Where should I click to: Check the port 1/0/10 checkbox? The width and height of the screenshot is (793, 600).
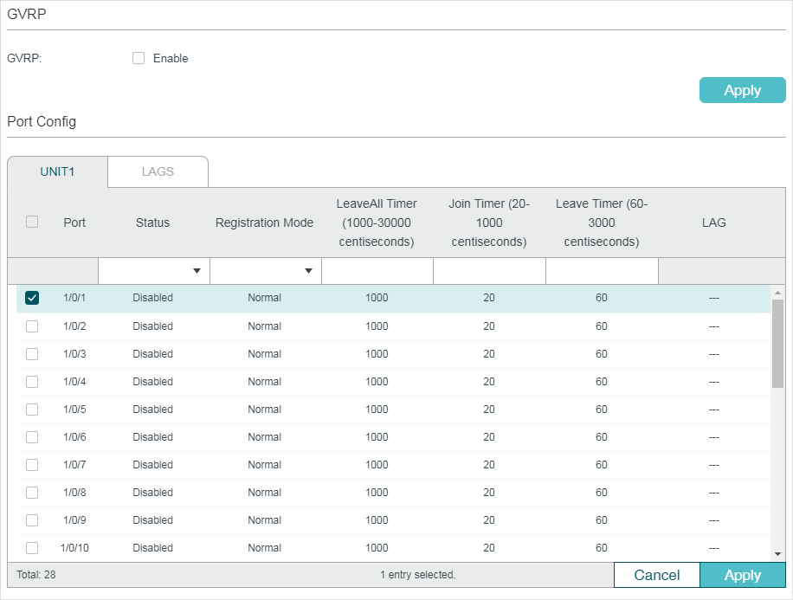(x=32, y=548)
